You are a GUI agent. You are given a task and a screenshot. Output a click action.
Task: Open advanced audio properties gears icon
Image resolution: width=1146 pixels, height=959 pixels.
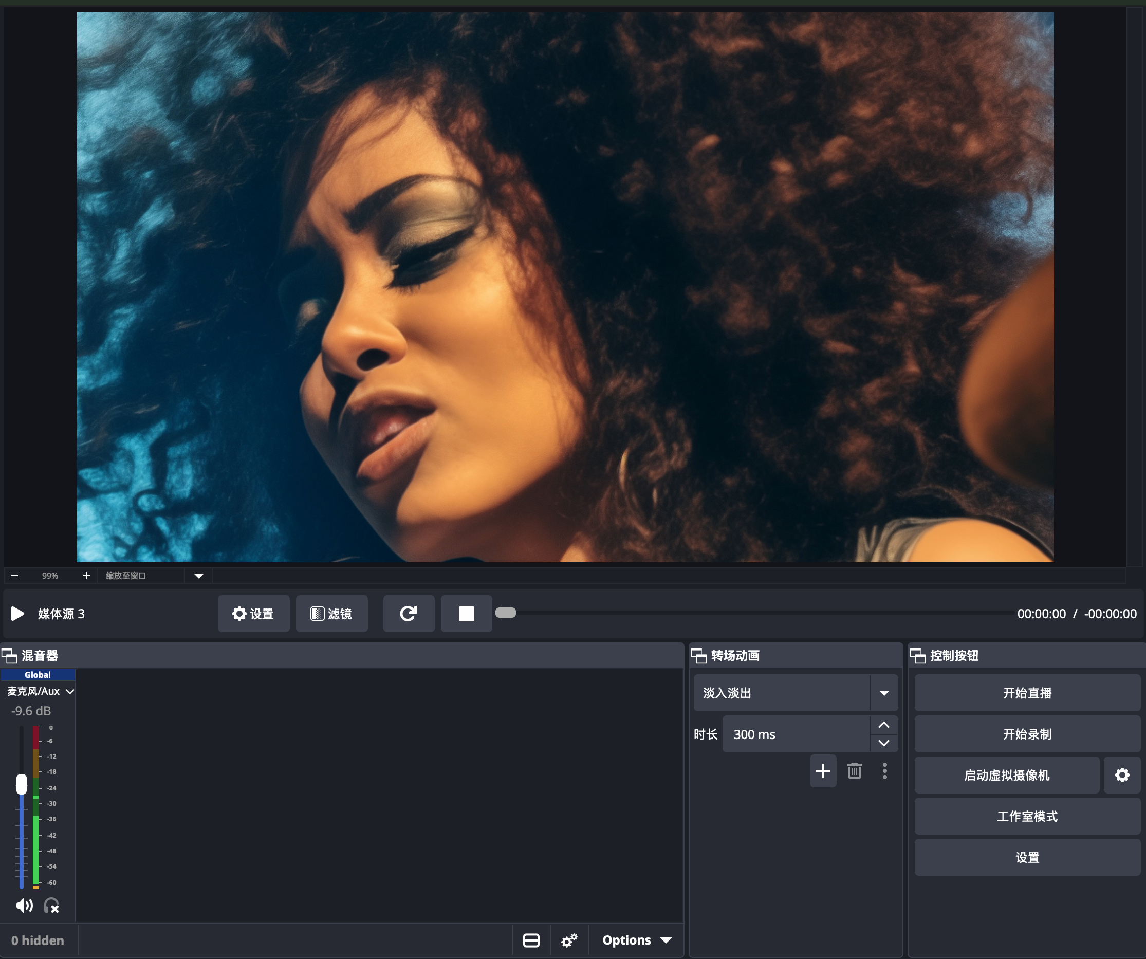pos(569,940)
